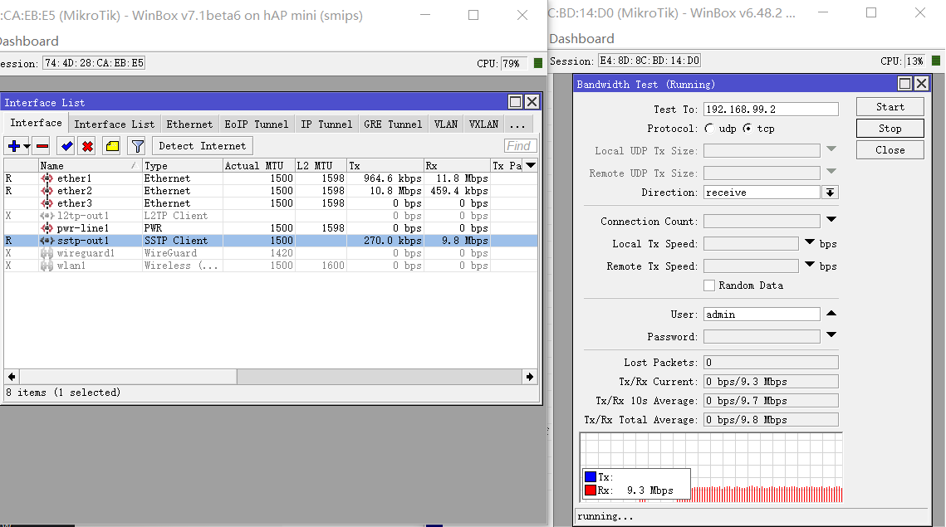Click the Test To address field
Image resolution: width=946 pixels, height=527 pixels.
tap(770, 110)
